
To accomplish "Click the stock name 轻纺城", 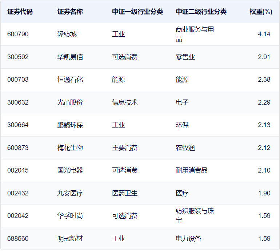I will (x=67, y=34).
